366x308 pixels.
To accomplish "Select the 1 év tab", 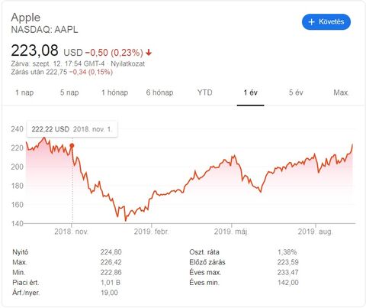I will [x=251, y=92].
